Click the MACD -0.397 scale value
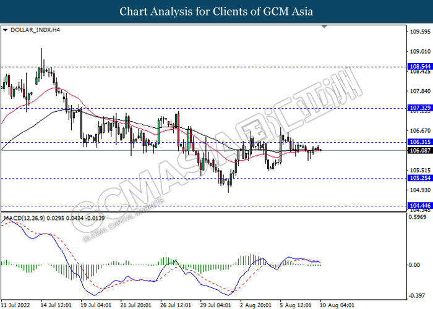 (417, 296)
